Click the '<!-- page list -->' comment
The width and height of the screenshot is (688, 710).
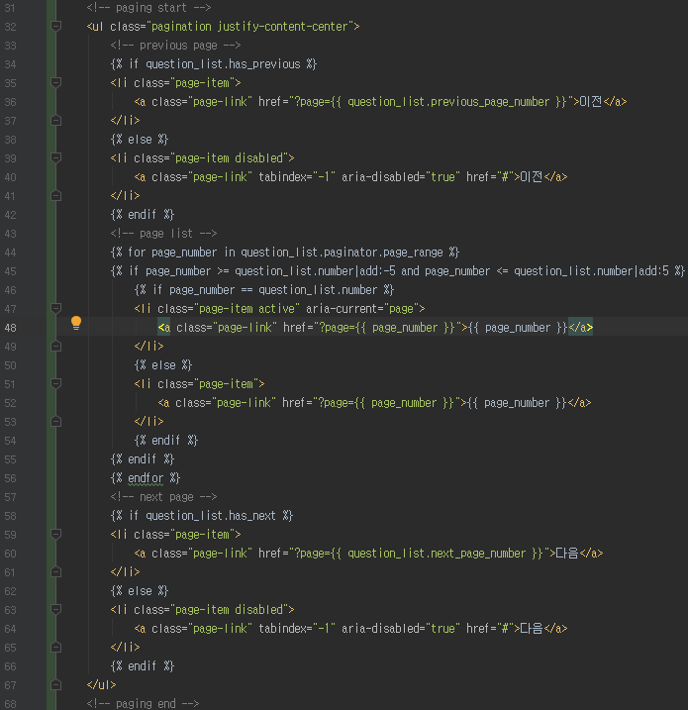[x=163, y=234]
